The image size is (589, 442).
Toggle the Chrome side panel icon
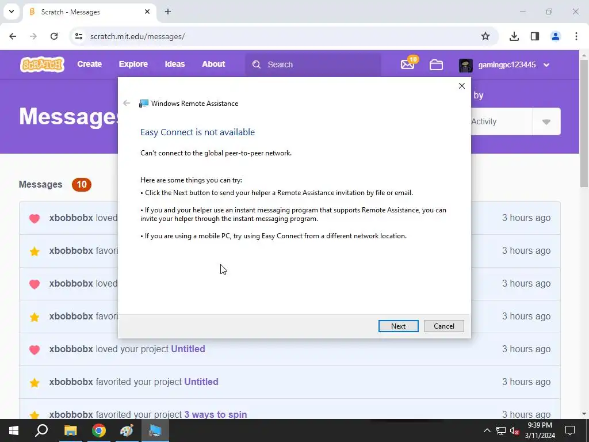(x=534, y=36)
